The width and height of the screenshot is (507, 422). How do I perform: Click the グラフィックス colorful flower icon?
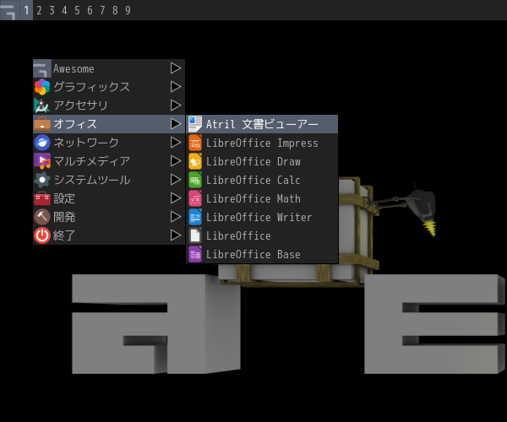(42, 87)
